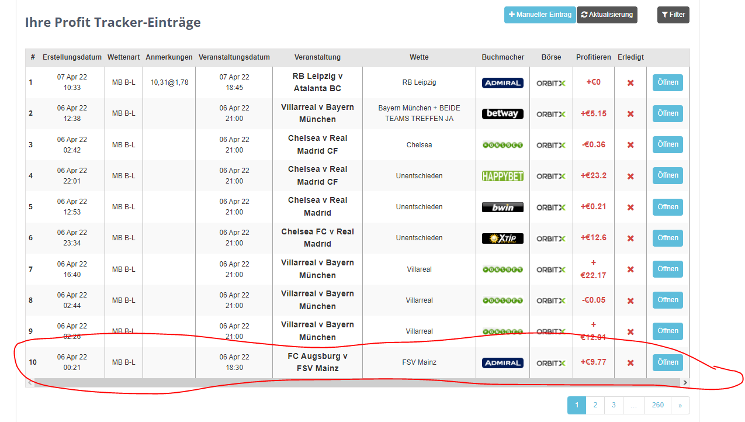Toggle Erledigt X for Happybet row

[x=630, y=177]
